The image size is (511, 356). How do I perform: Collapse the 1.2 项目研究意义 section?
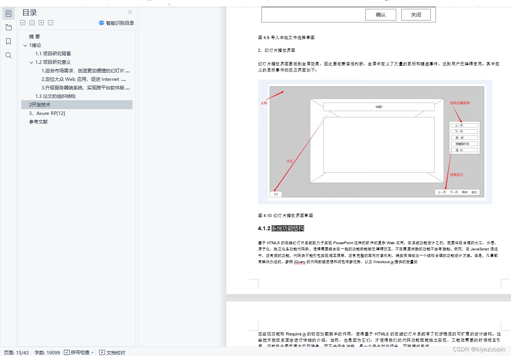click(x=32, y=62)
